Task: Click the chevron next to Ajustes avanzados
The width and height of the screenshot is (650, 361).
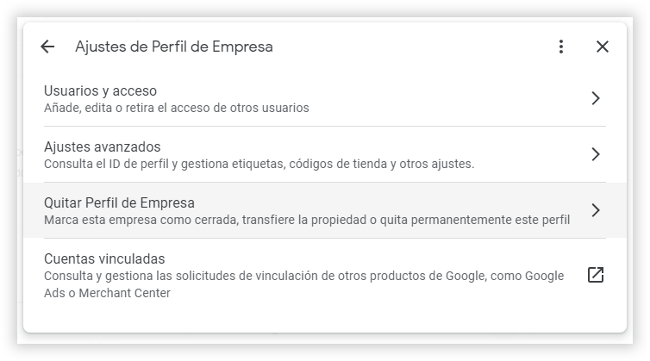Action: [x=595, y=154]
